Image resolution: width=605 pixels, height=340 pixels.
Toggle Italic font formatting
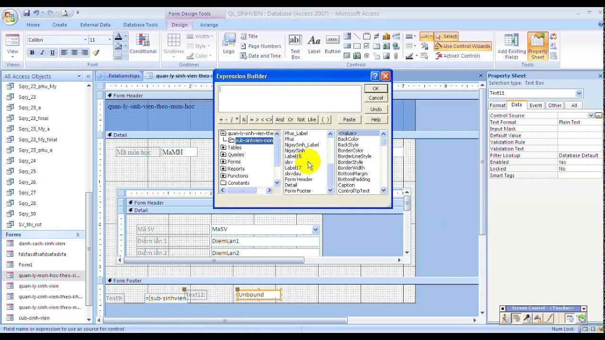pyautogui.click(x=42, y=52)
